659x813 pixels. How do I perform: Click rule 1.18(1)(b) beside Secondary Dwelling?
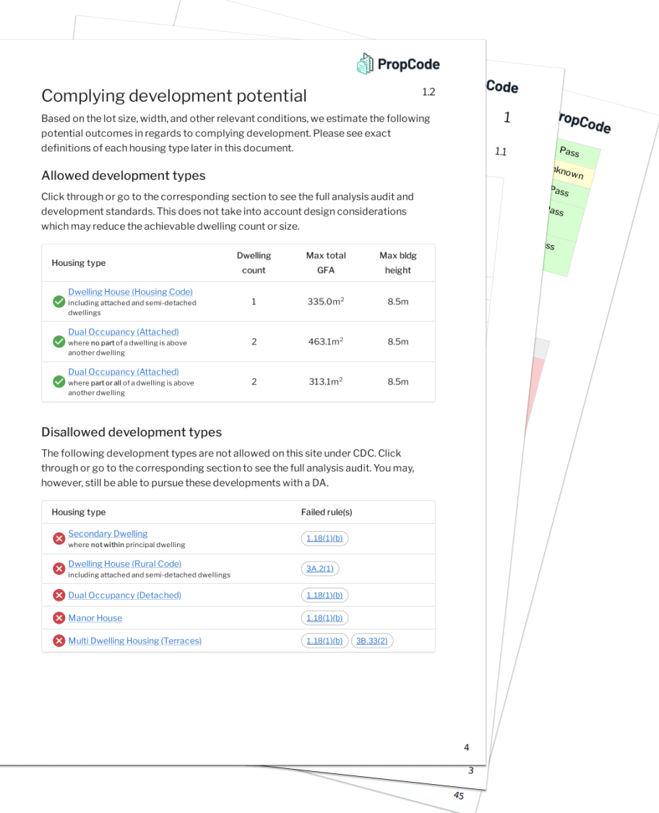coord(324,538)
